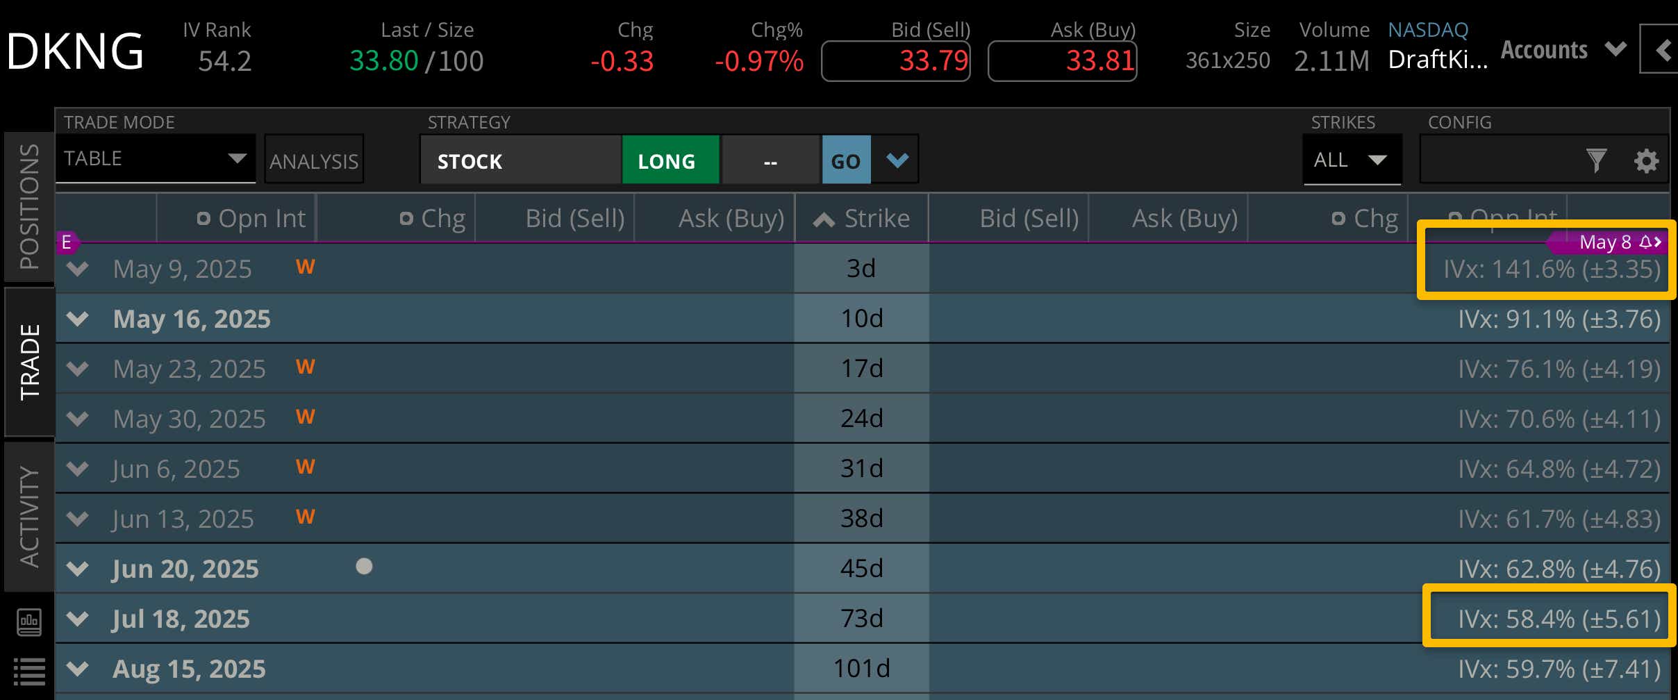Expand the May 16, 2025 expiration
Screen dimensions: 1678x700
[78, 319]
